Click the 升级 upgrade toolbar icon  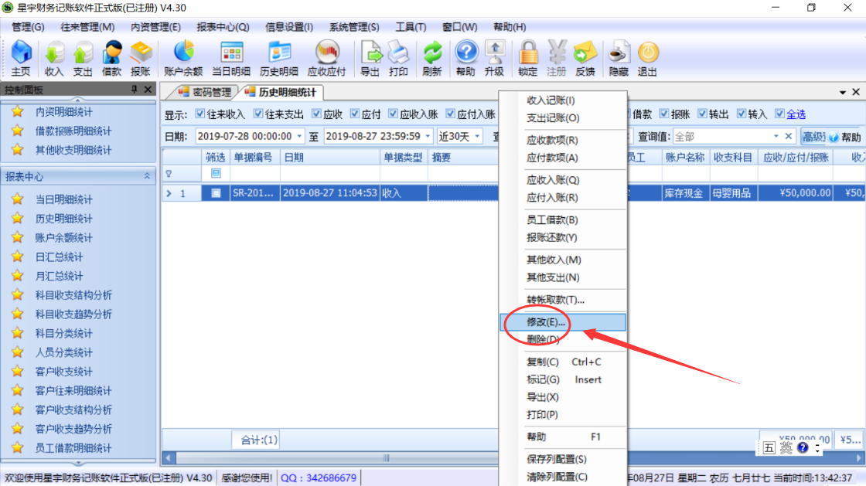(x=494, y=58)
